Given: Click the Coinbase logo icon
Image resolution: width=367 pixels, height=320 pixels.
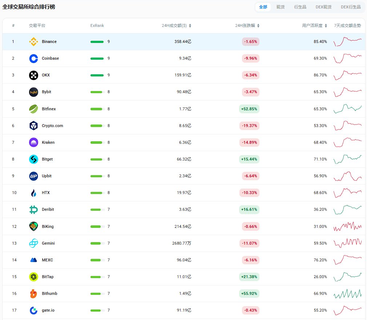Looking at the screenshot, I should point(33,58).
